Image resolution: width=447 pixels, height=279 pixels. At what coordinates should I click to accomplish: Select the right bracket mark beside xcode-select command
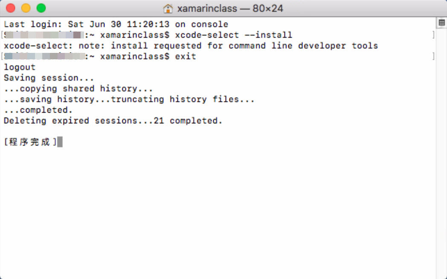click(434, 35)
